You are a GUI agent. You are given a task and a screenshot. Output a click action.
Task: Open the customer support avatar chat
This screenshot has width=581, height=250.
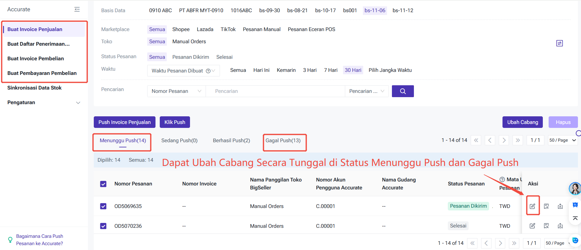[x=575, y=189]
